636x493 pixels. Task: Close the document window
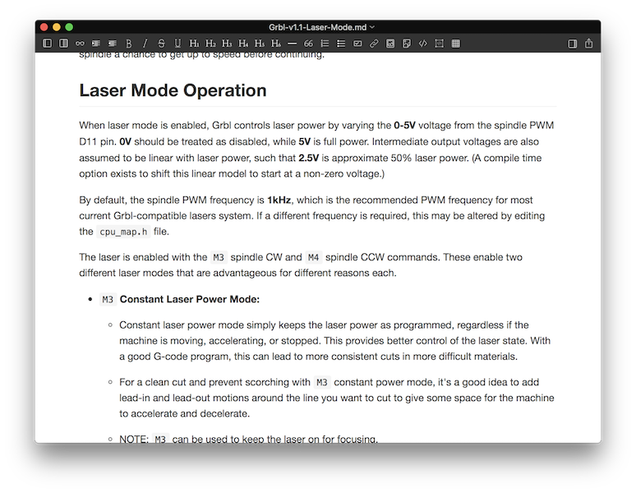tap(44, 27)
